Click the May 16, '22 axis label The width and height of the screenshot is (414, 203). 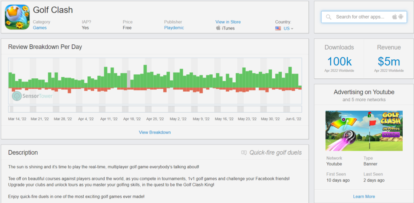[224, 119]
